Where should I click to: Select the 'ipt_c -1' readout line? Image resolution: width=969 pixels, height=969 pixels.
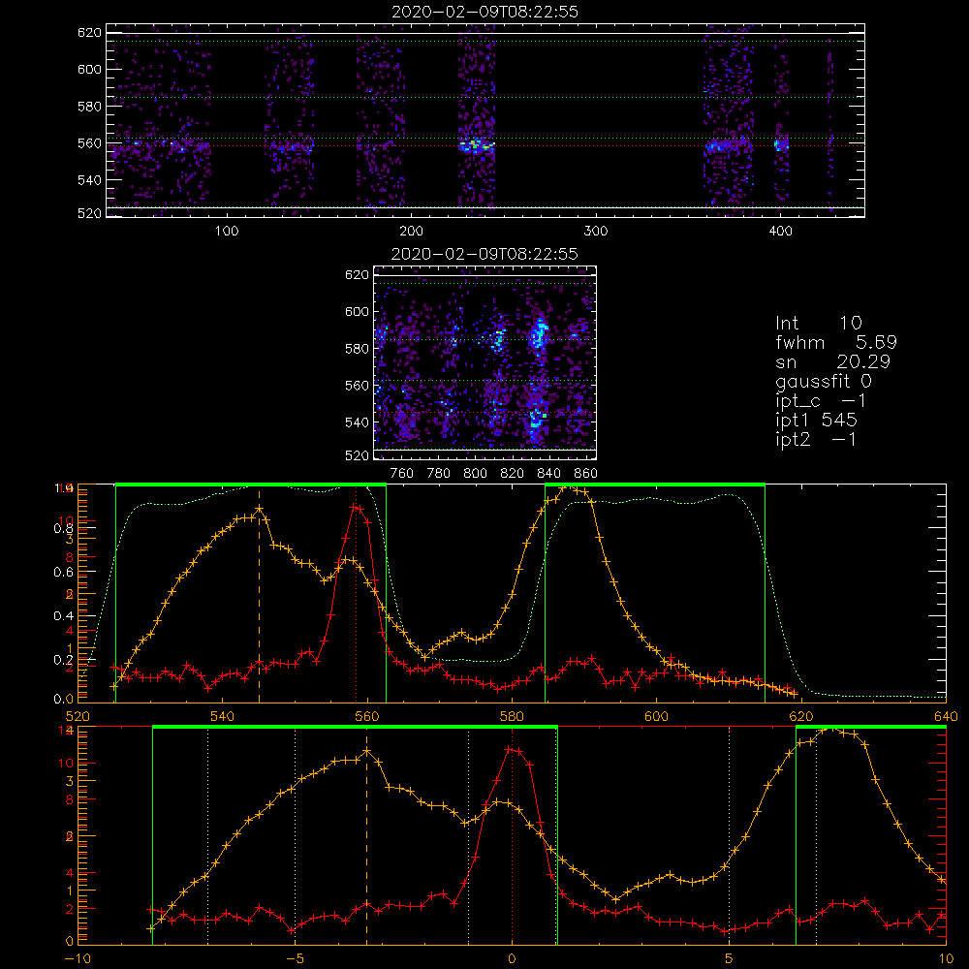[x=821, y=401]
